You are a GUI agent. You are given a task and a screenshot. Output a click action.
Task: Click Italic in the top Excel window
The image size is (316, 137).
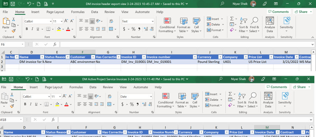32,29
